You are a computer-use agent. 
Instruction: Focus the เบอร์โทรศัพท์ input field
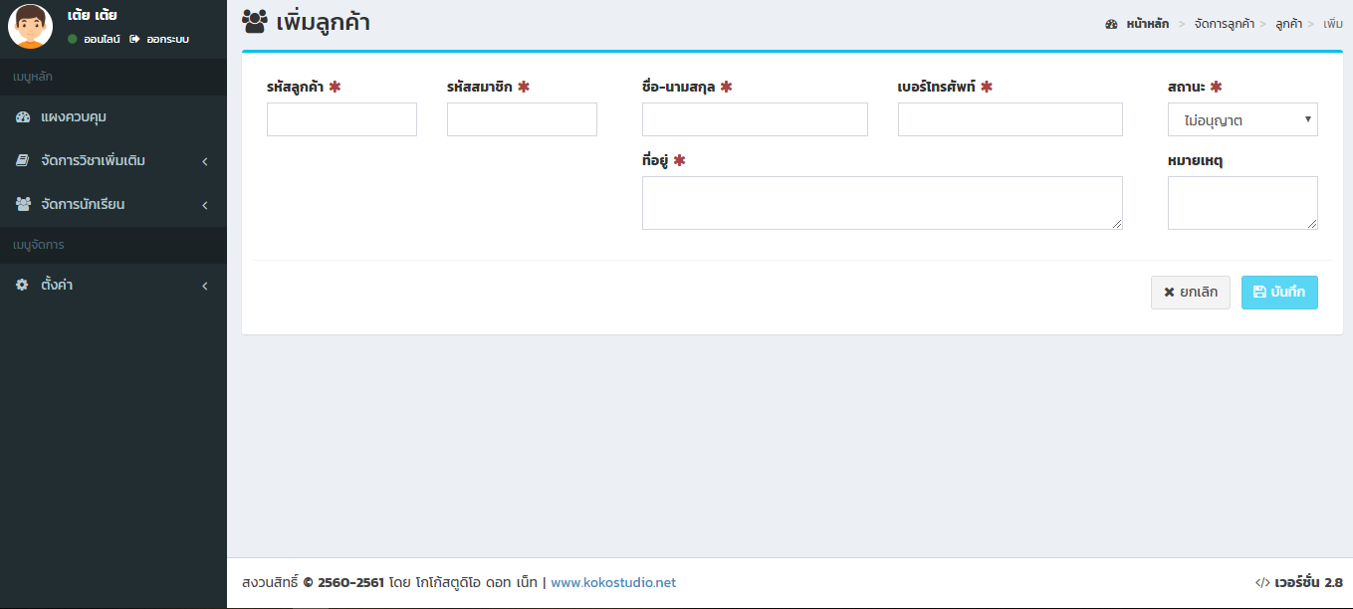pos(1011,119)
